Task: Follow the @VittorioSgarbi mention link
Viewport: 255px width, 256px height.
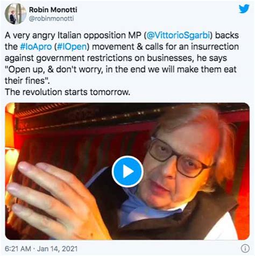Action: coord(178,35)
